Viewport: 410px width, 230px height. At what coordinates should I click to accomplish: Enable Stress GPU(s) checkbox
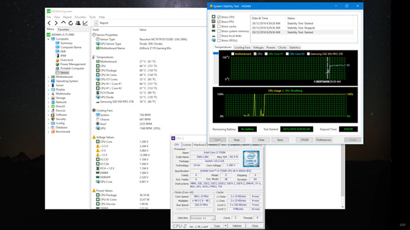pyautogui.click(x=219, y=40)
